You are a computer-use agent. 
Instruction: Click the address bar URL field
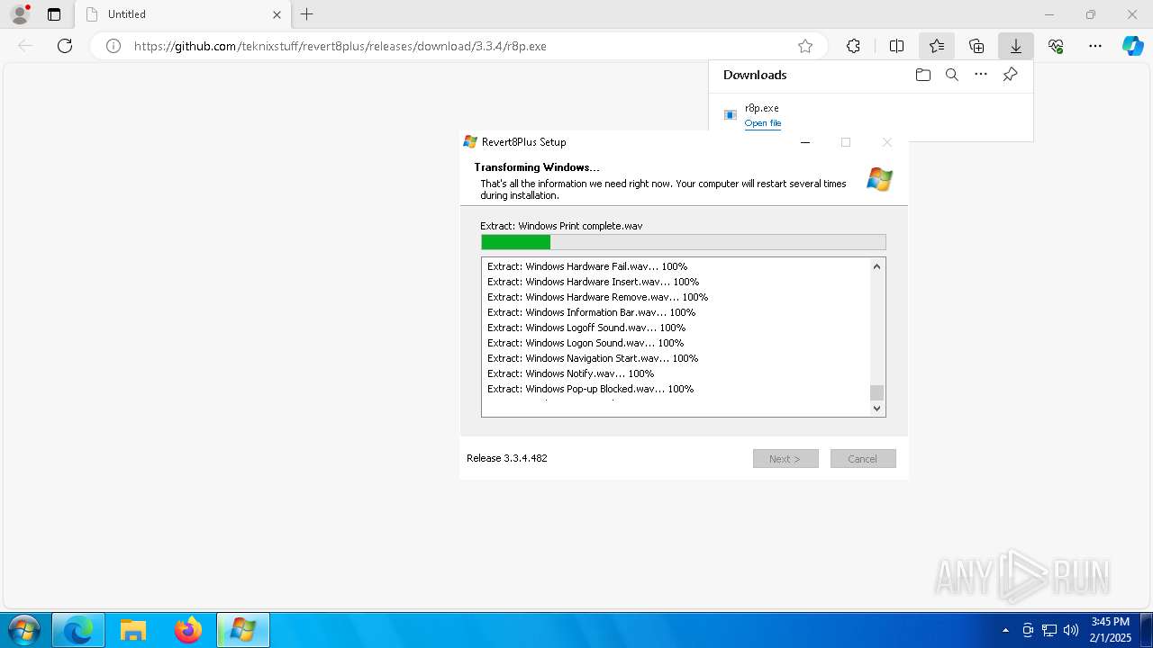459,46
